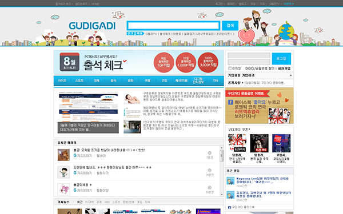Click the red 3,000P reward circle
This screenshot has width=343, height=214.
point(208,62)
